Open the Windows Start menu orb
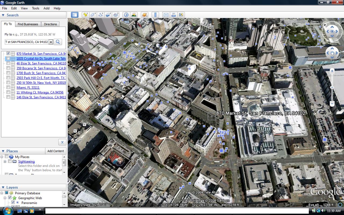Screen dimensions: 344x215 [7, 210]
